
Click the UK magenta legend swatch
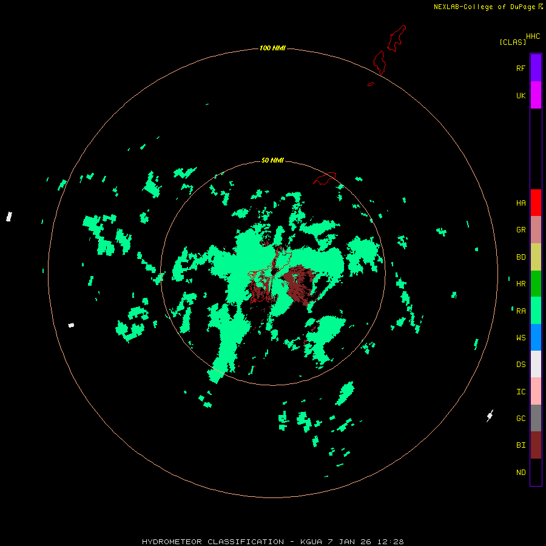(536, 95)
